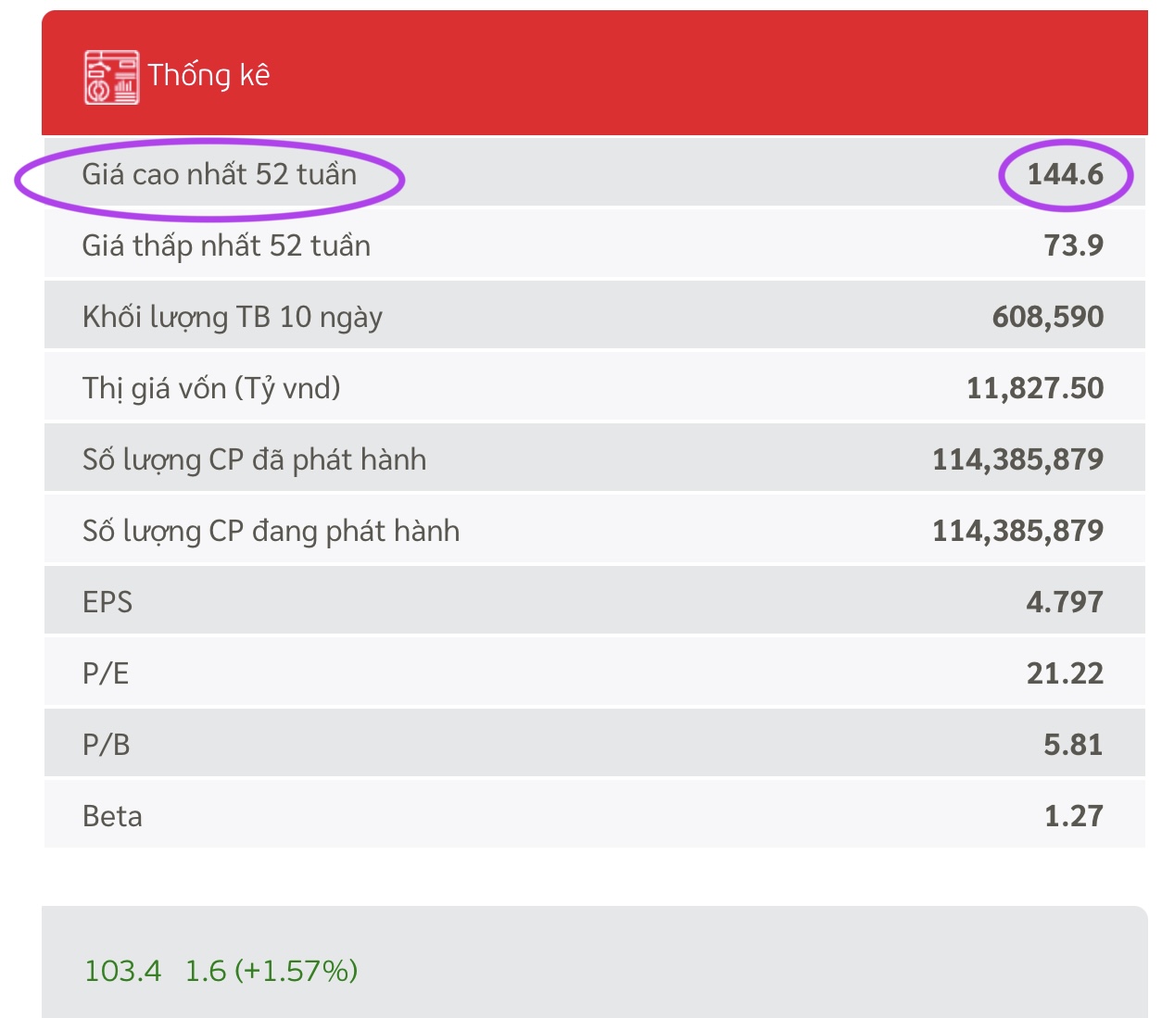Viewport: 1162px width, 1018px height.
Task: Click the 11,827.50 market cap value
Action: tap(1034, 388)
